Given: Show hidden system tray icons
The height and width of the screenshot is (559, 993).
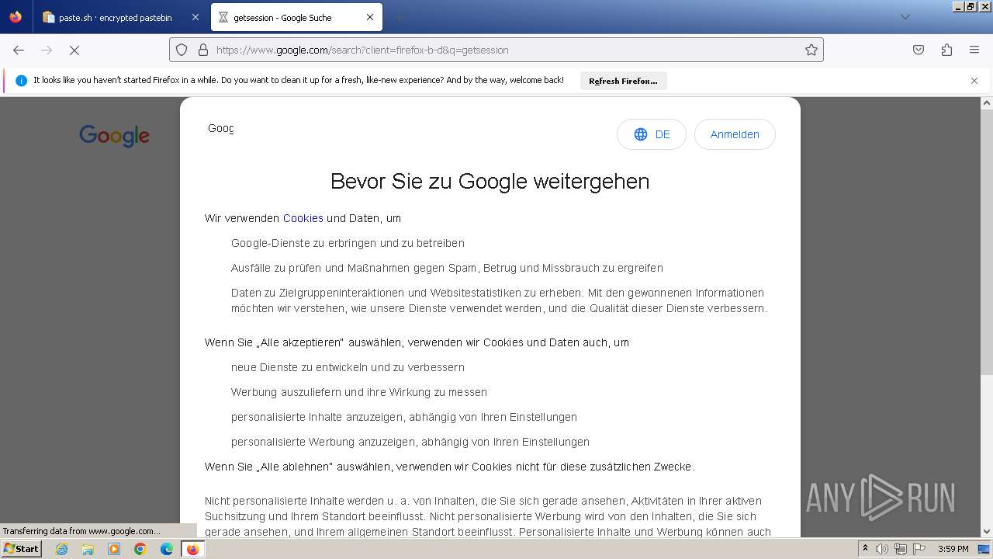Looking at the screenshot, I should pyautogui.click(x=865, y=549).
